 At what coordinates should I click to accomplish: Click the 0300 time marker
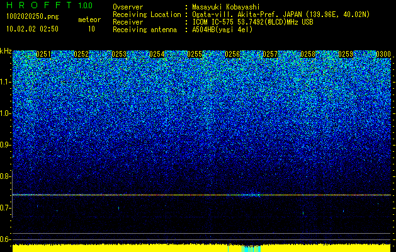click(x=383, y=54)
